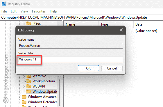Close the Edit String dialog
The image size is (163, 107).
[x=121, y=30]
